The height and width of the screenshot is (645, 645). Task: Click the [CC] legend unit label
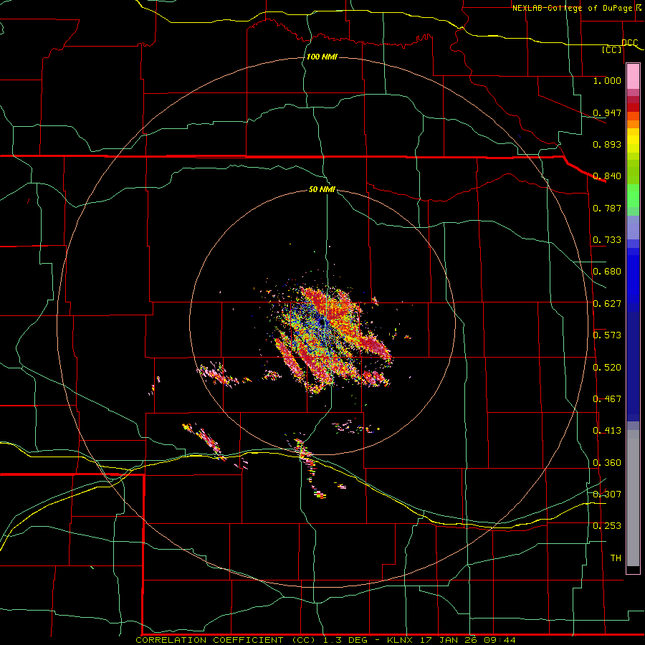point(612,49)
